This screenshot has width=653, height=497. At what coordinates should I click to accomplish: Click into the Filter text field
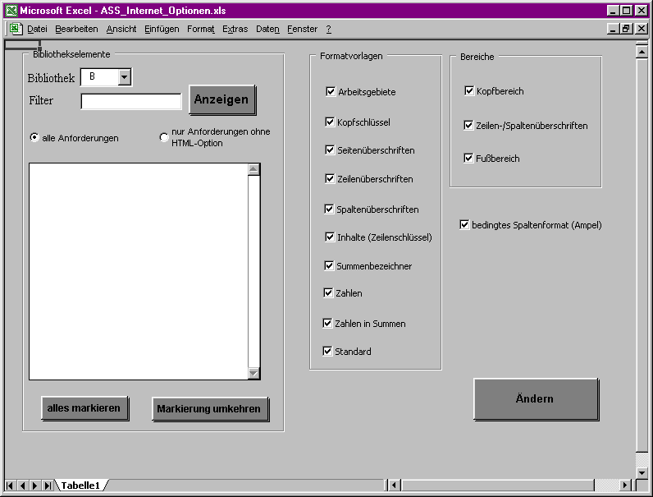tap(131, 101)
